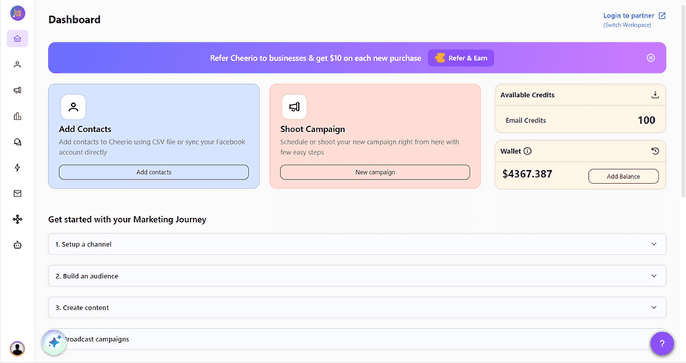Dismiss the referral banner with X icon

pyautogui.click(x=650, y=58)
